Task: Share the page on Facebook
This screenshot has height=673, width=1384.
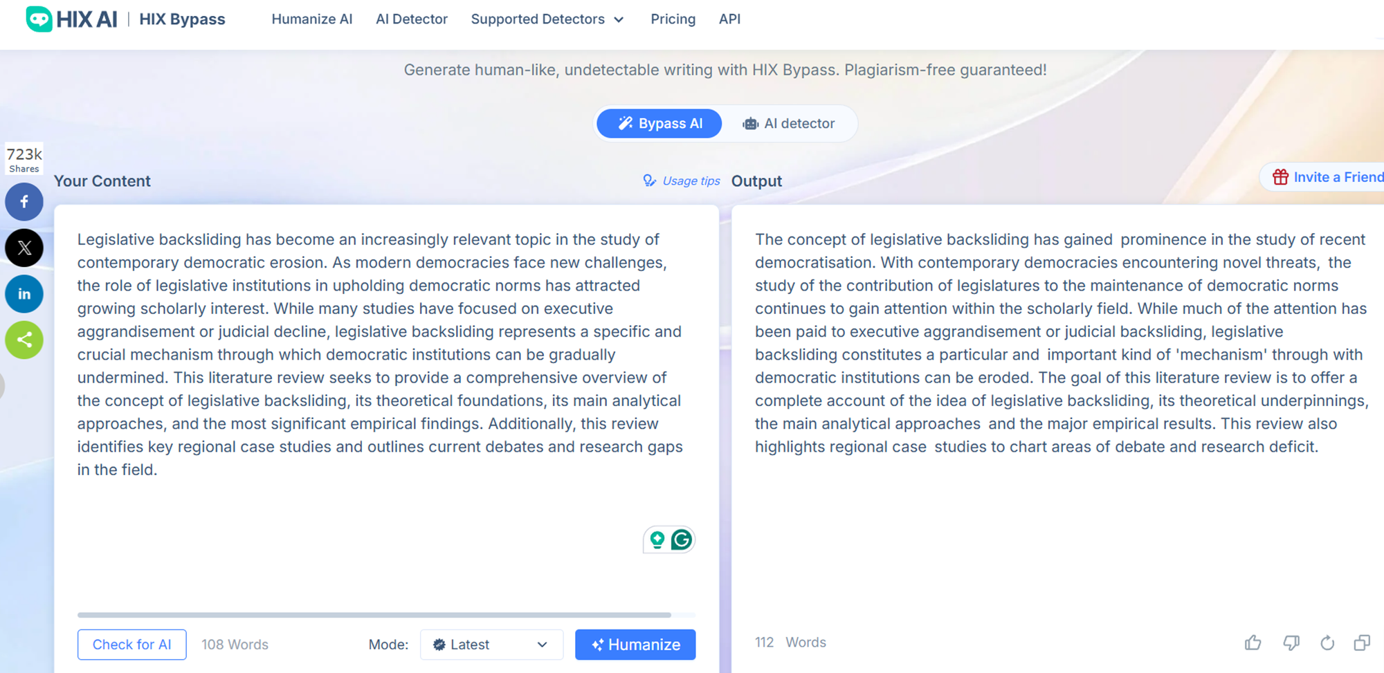Action: 24,202
